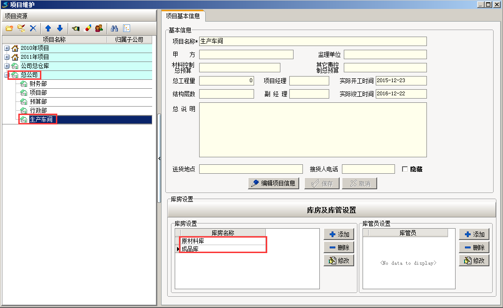Click the 编辑项目信息 button
The image size is (503, 308).
click(x=274, y=183)
